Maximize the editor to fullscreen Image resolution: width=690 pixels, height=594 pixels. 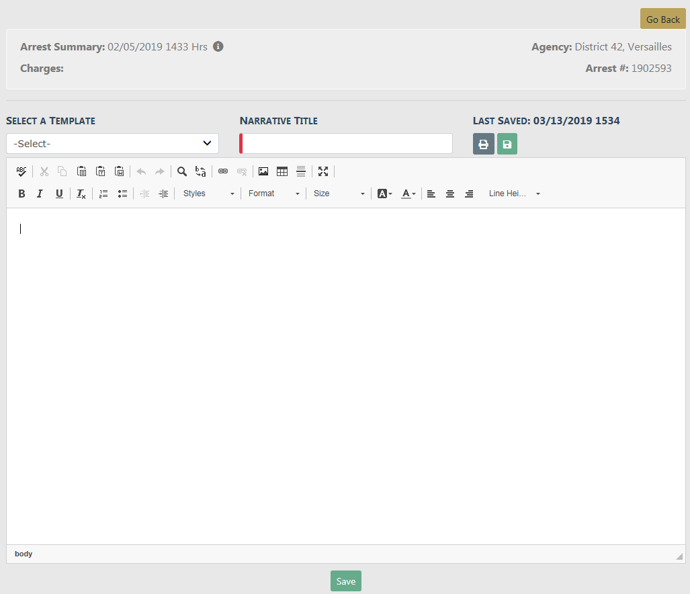(323, 171)
